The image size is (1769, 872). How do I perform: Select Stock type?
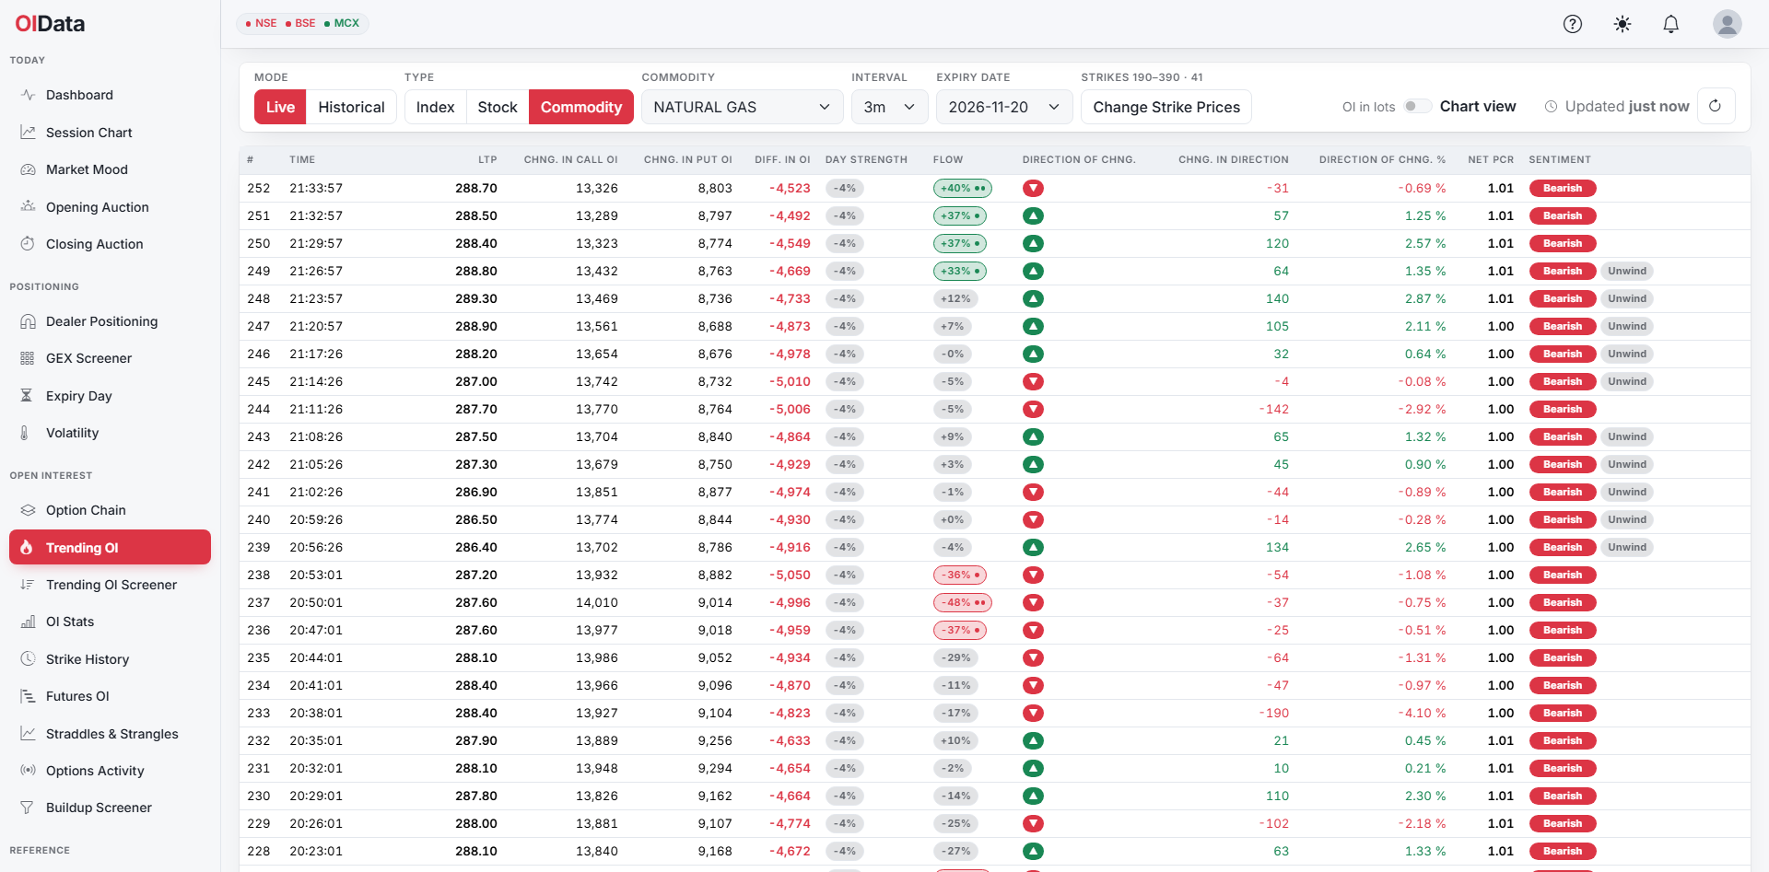tap(498, 107)
